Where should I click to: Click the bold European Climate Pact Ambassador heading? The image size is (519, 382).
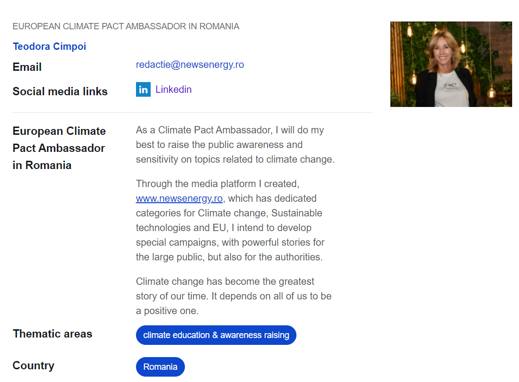click(x=59, y=148)
